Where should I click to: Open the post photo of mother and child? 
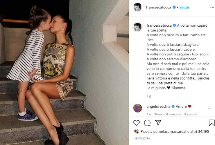coord(64,72)
